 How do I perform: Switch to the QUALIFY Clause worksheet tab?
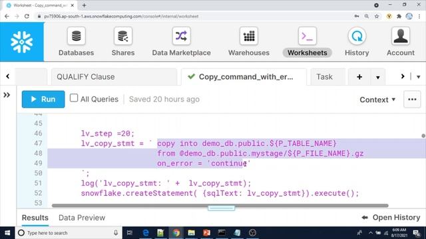[114, 77]
